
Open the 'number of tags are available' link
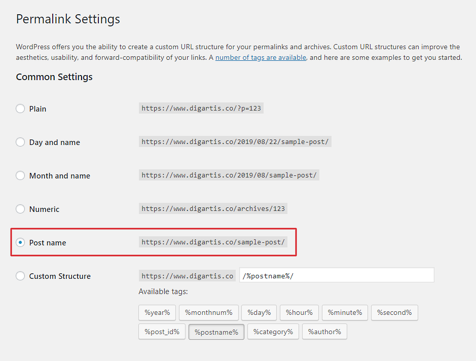click(x=261, y=57)
